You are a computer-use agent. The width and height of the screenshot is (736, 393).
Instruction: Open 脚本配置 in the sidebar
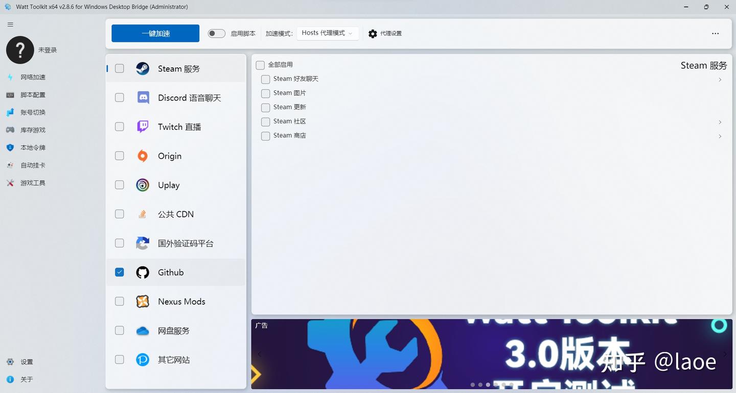[x=33, y=94]
